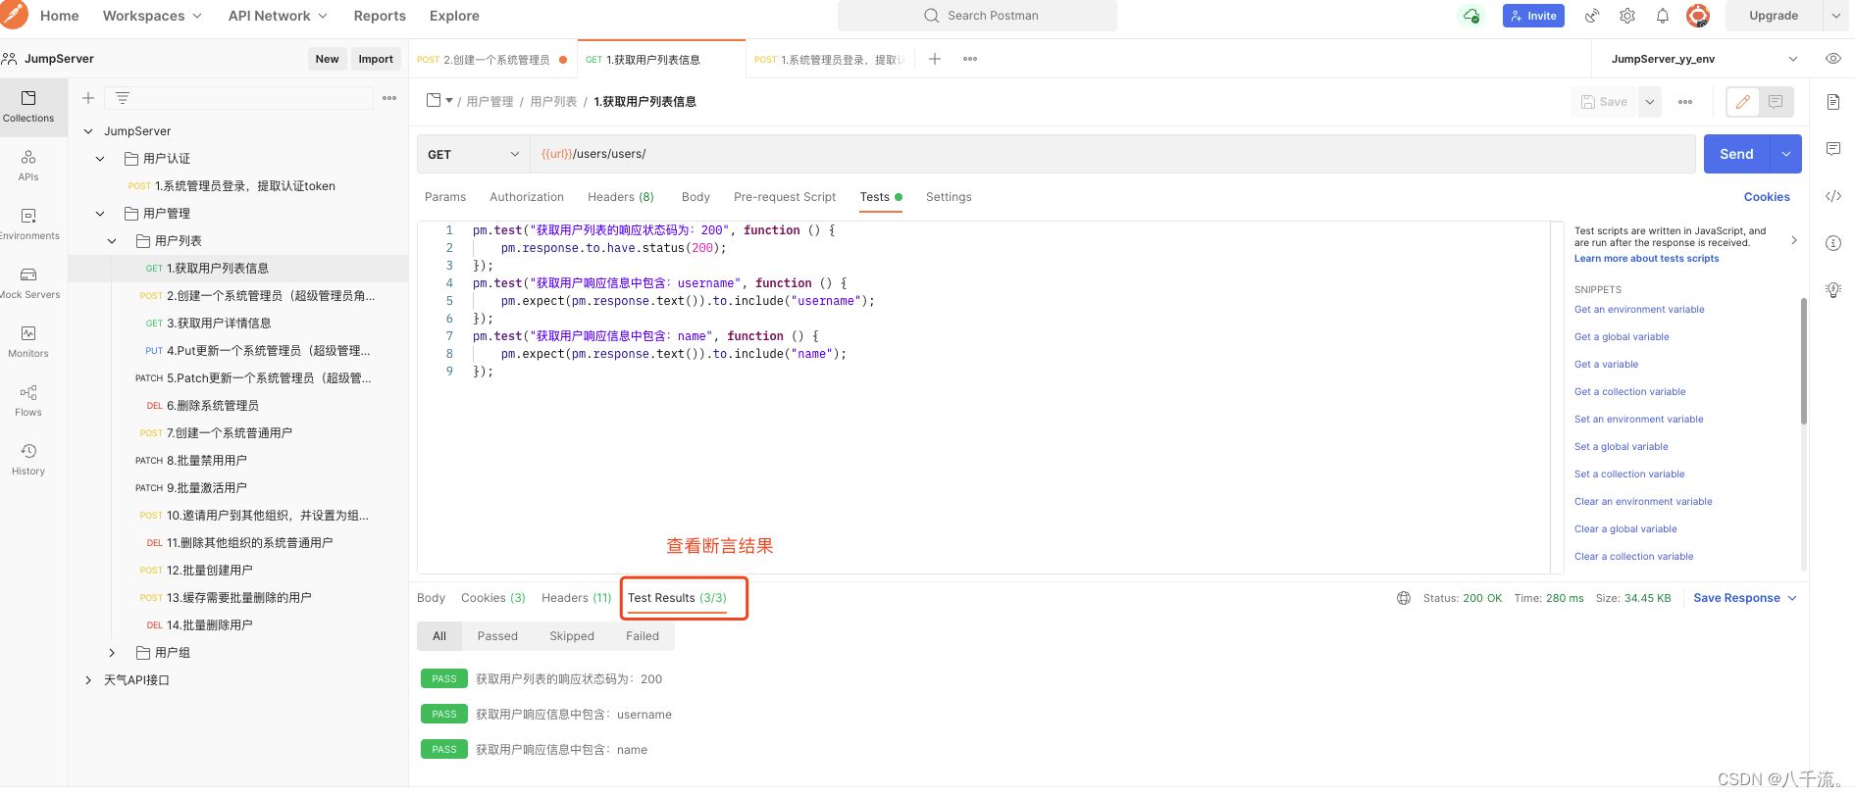This screenshot has width=1855, height=797.
Task: Open the Send button dropdown arrow
Action: [1786, 154]
